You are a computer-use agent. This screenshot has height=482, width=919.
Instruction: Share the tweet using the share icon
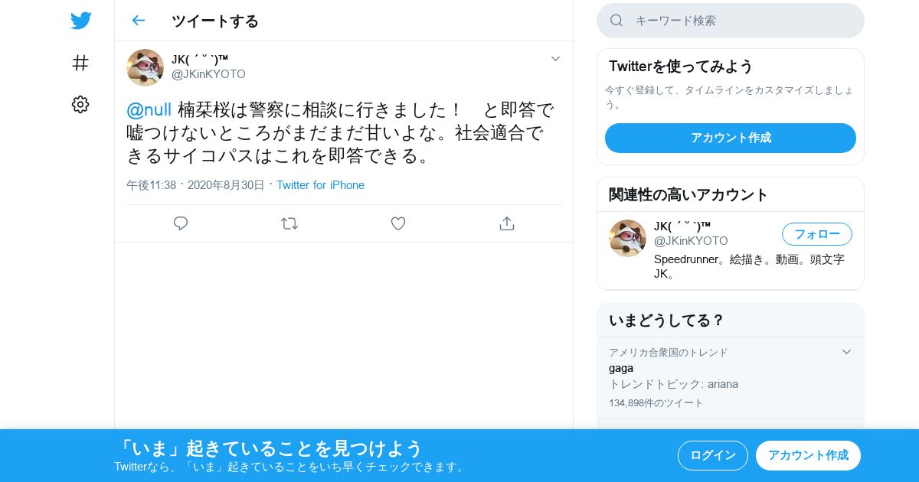tap(506, 223)
